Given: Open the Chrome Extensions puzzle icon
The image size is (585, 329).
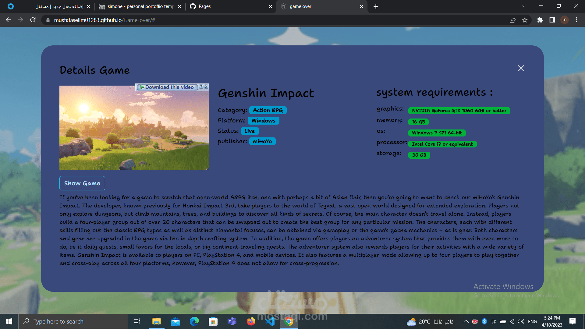Looking at the screenshot, I should pos(540,20).
